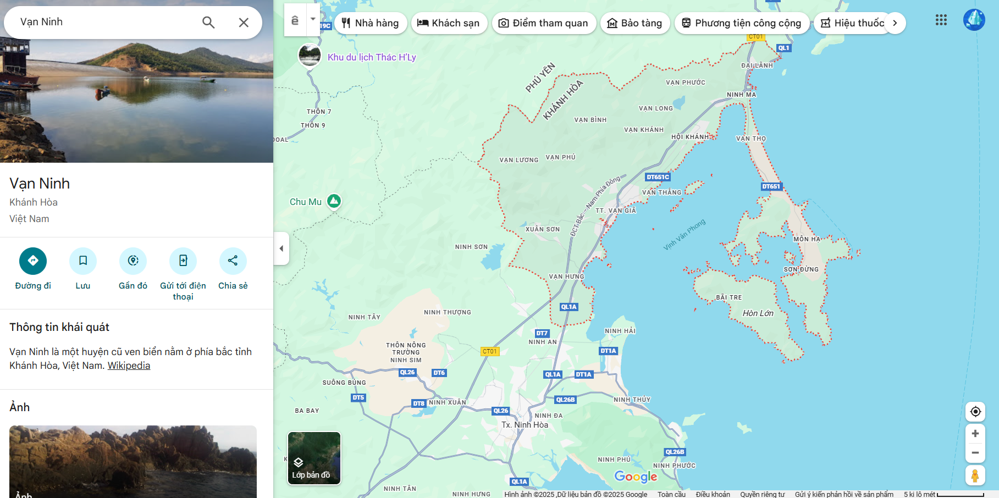Viewport: 999px width, 498px height.
Task: Open Gần đó nearby search
Action: pos(133,261)
